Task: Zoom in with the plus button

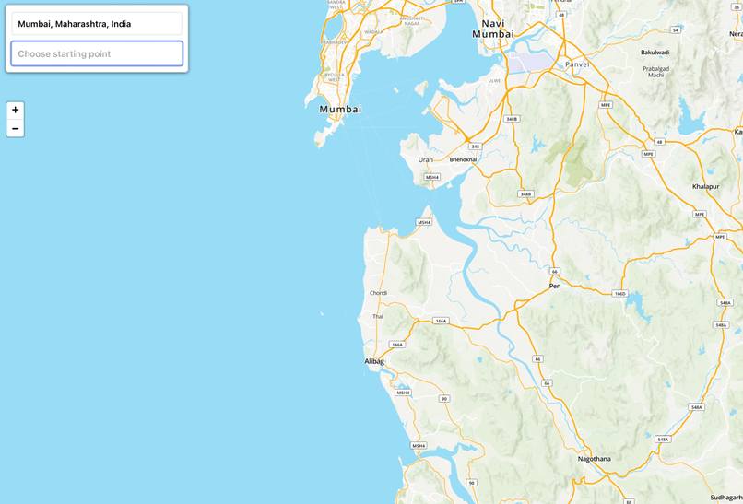Action: coord(15,111)
